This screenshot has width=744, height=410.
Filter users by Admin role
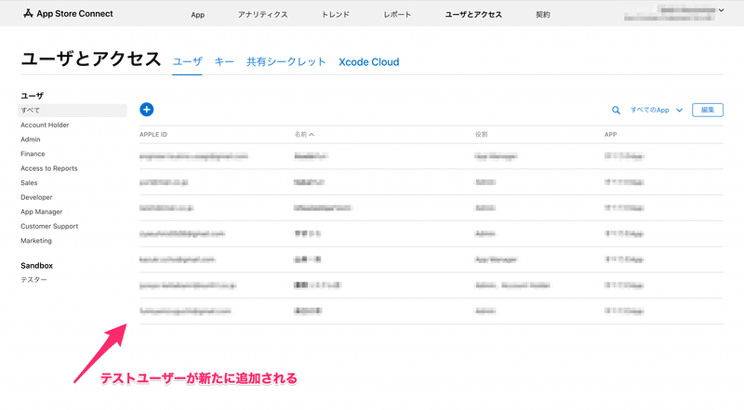31,139
